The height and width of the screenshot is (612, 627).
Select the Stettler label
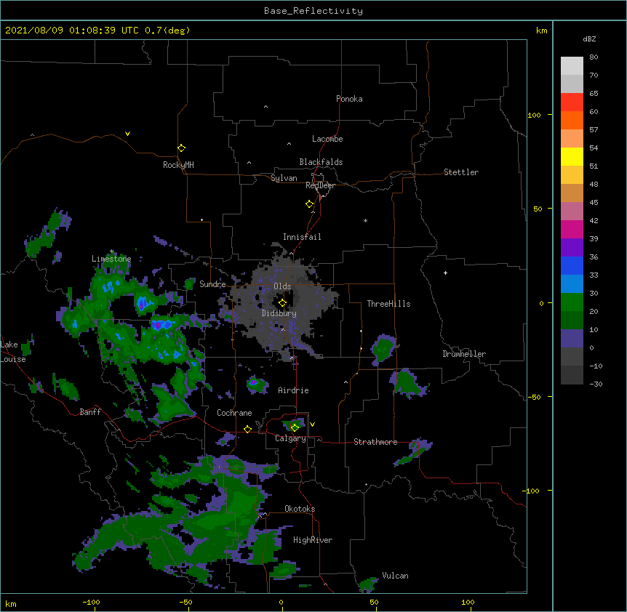coord(460,172)
